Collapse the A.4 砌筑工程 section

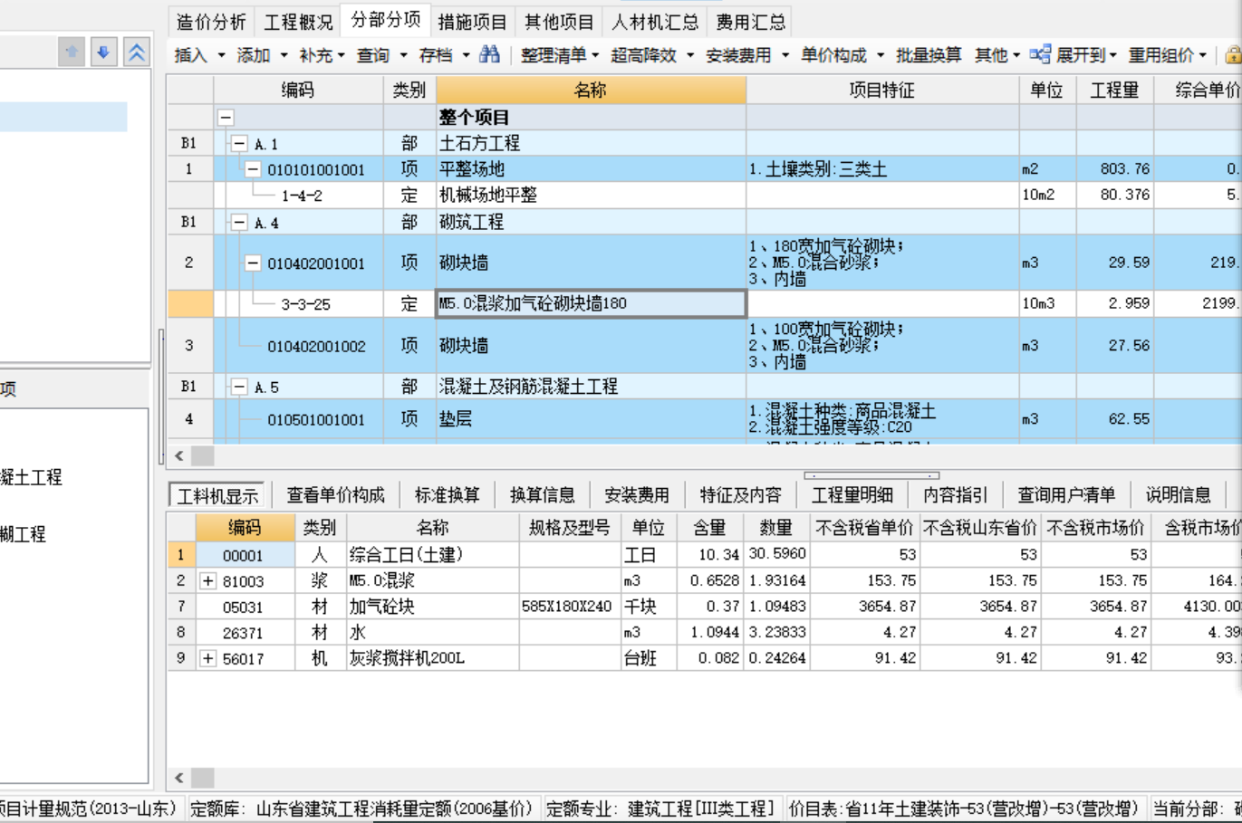[x=239, y=222]
